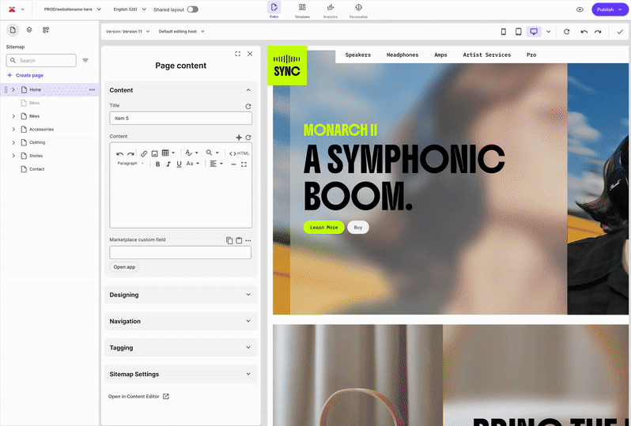Switch to tablet device preview
The width and height of the screenshot is (631, 426).
coord(519,32)
